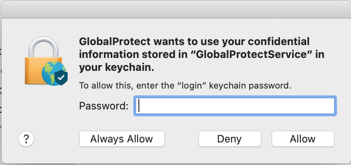Deny the keychain access request
351x165 pixels.
pyautogui.click(x=229, y=139)
